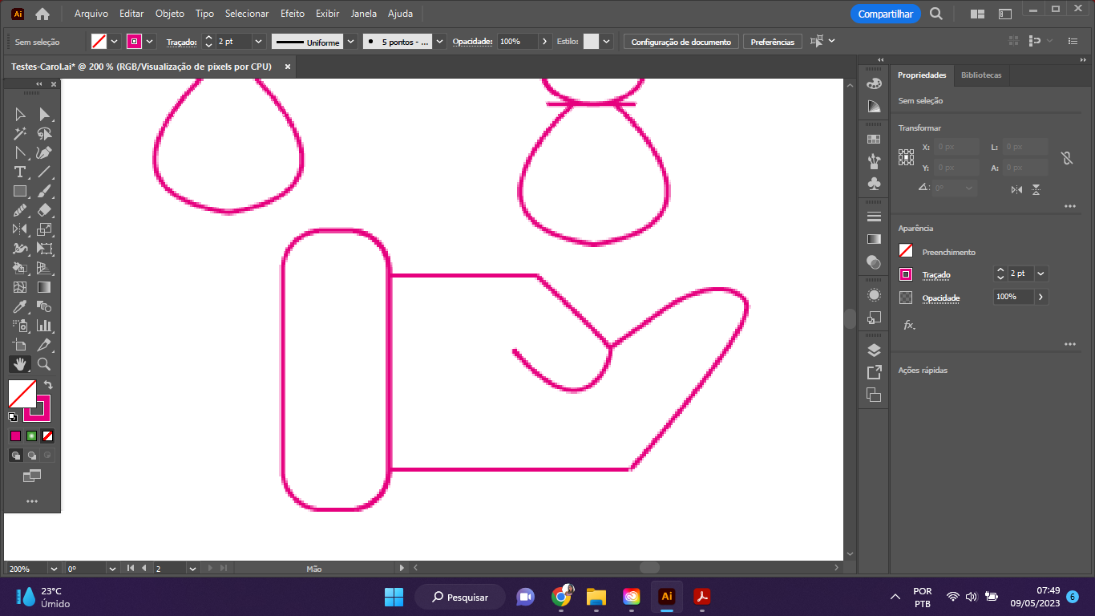Select the Mesh tool
Image resolution: width=1095 pixels, height=616 pixels.
(20, 287)
